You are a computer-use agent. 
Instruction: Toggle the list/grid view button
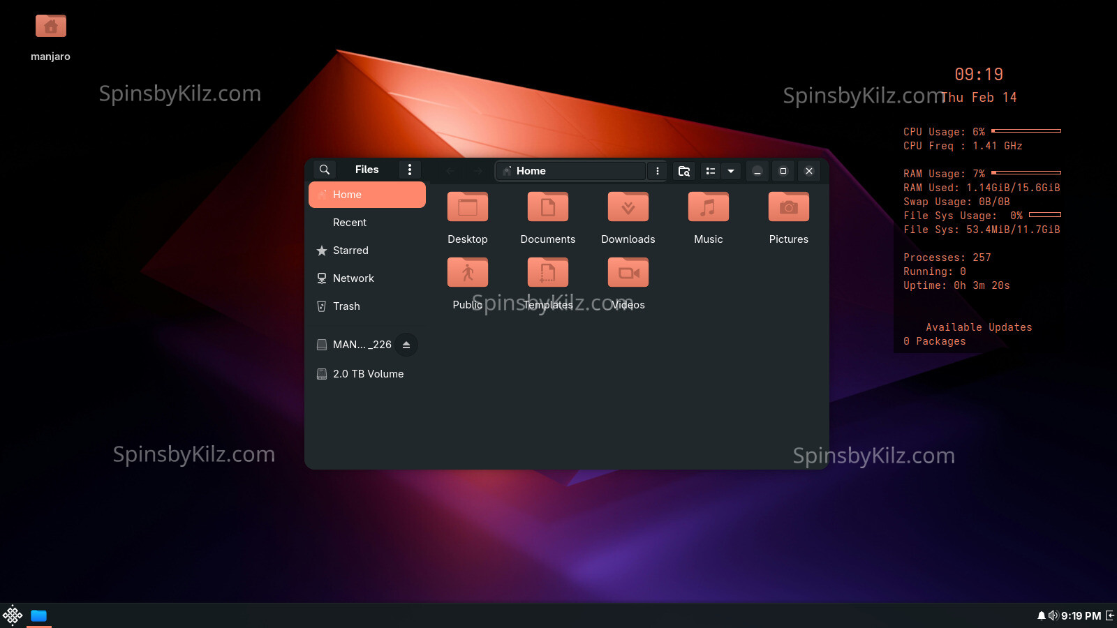coord(710,171)
